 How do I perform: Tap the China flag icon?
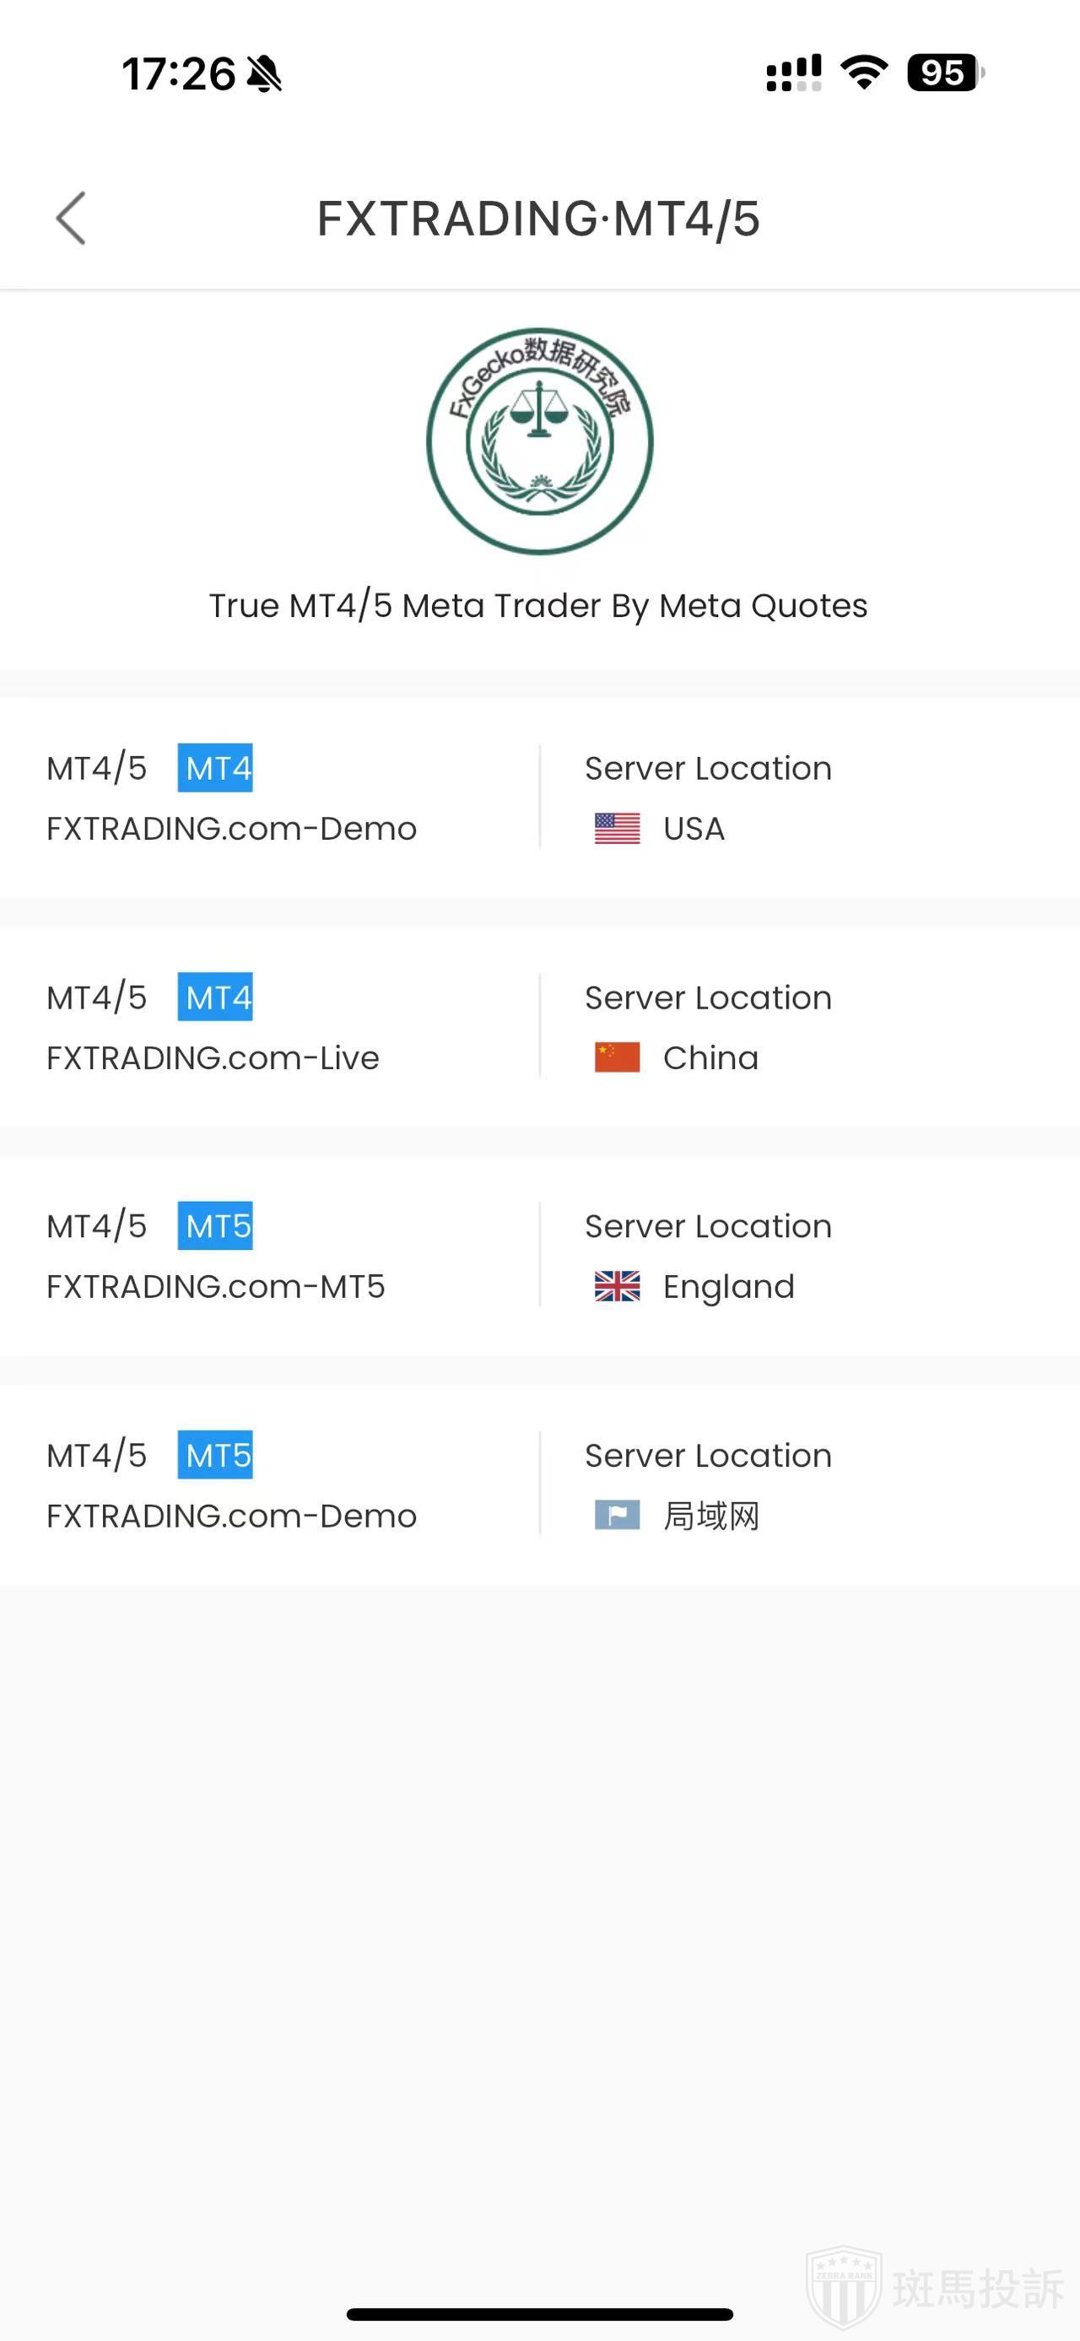[x=617, y=1057]
